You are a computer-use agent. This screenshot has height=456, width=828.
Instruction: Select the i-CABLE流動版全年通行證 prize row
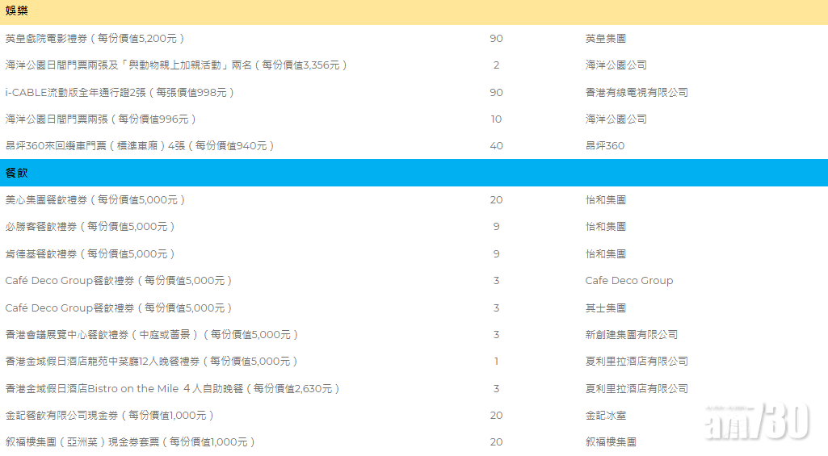point(120,92)
